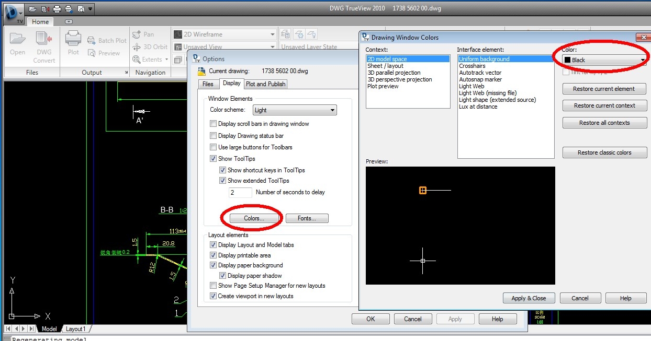Select the Home ribbon tab
Image resolution: width=651 pixels, height=341 pixels.
[x=40, y=21]
